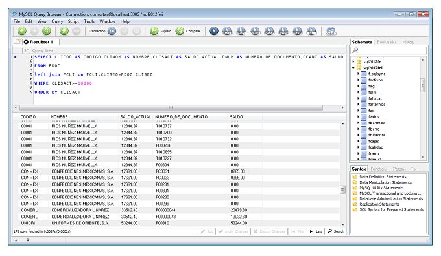This screenshot has width=441, height=256.
Task: Collapse the sql2012feii schema
Action: [x=353, y=68]
